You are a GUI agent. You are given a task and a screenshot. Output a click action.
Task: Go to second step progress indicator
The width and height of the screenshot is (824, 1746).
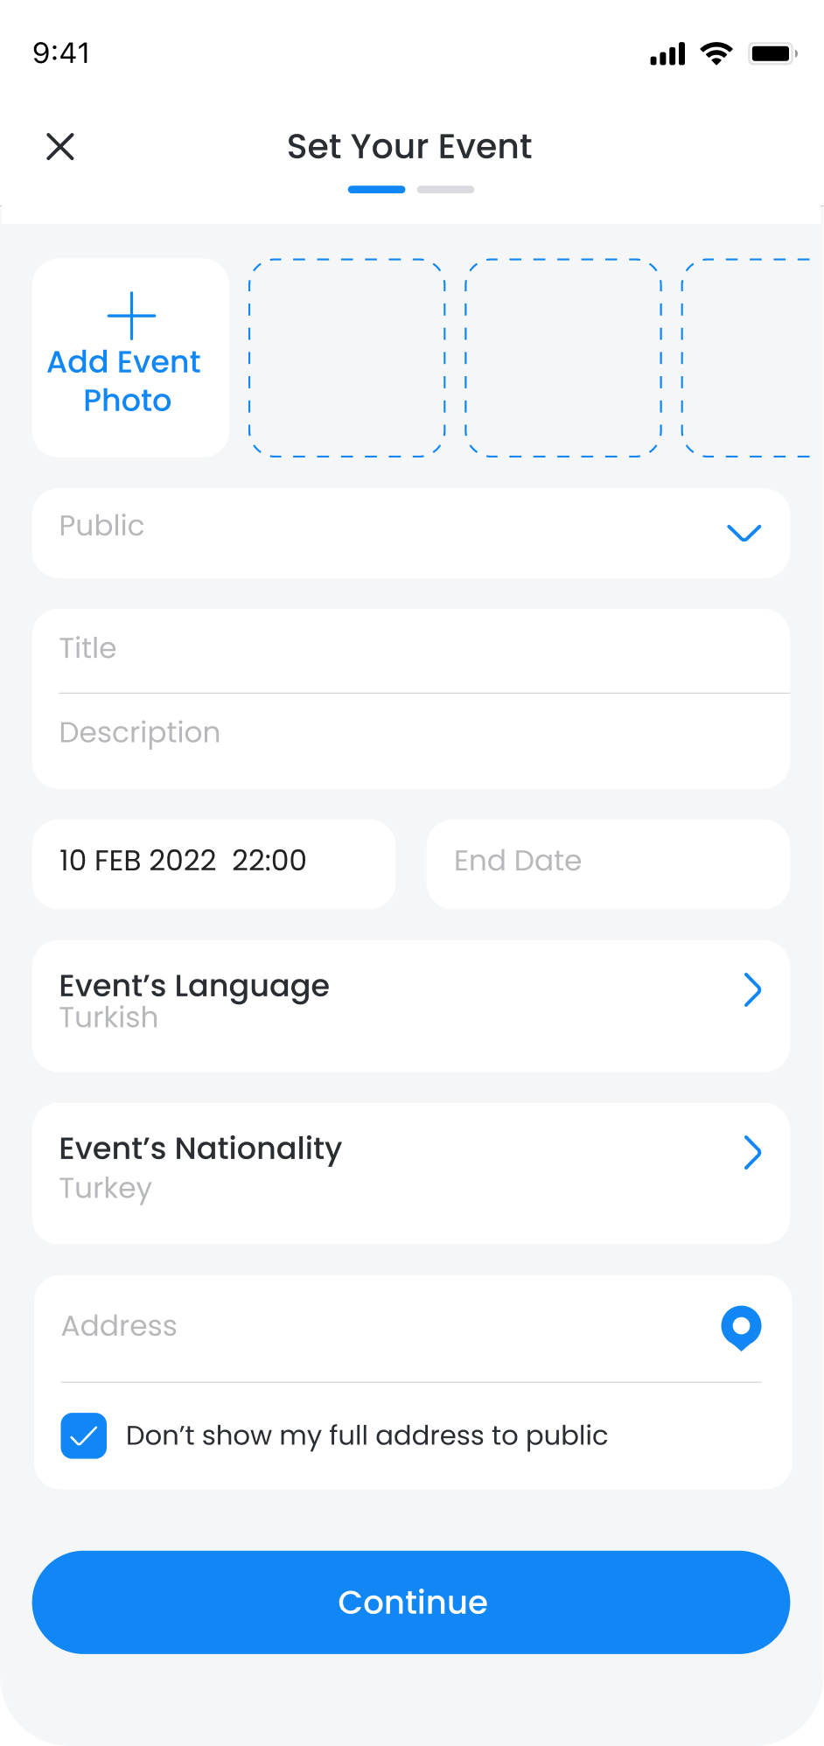click(445, 189)
